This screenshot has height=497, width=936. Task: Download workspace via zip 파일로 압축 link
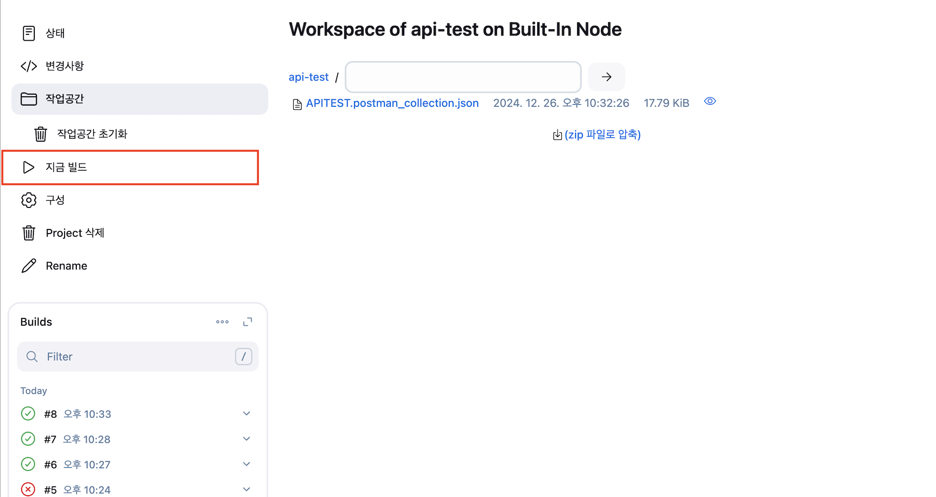pyautogui.click(x=602, y=134)
